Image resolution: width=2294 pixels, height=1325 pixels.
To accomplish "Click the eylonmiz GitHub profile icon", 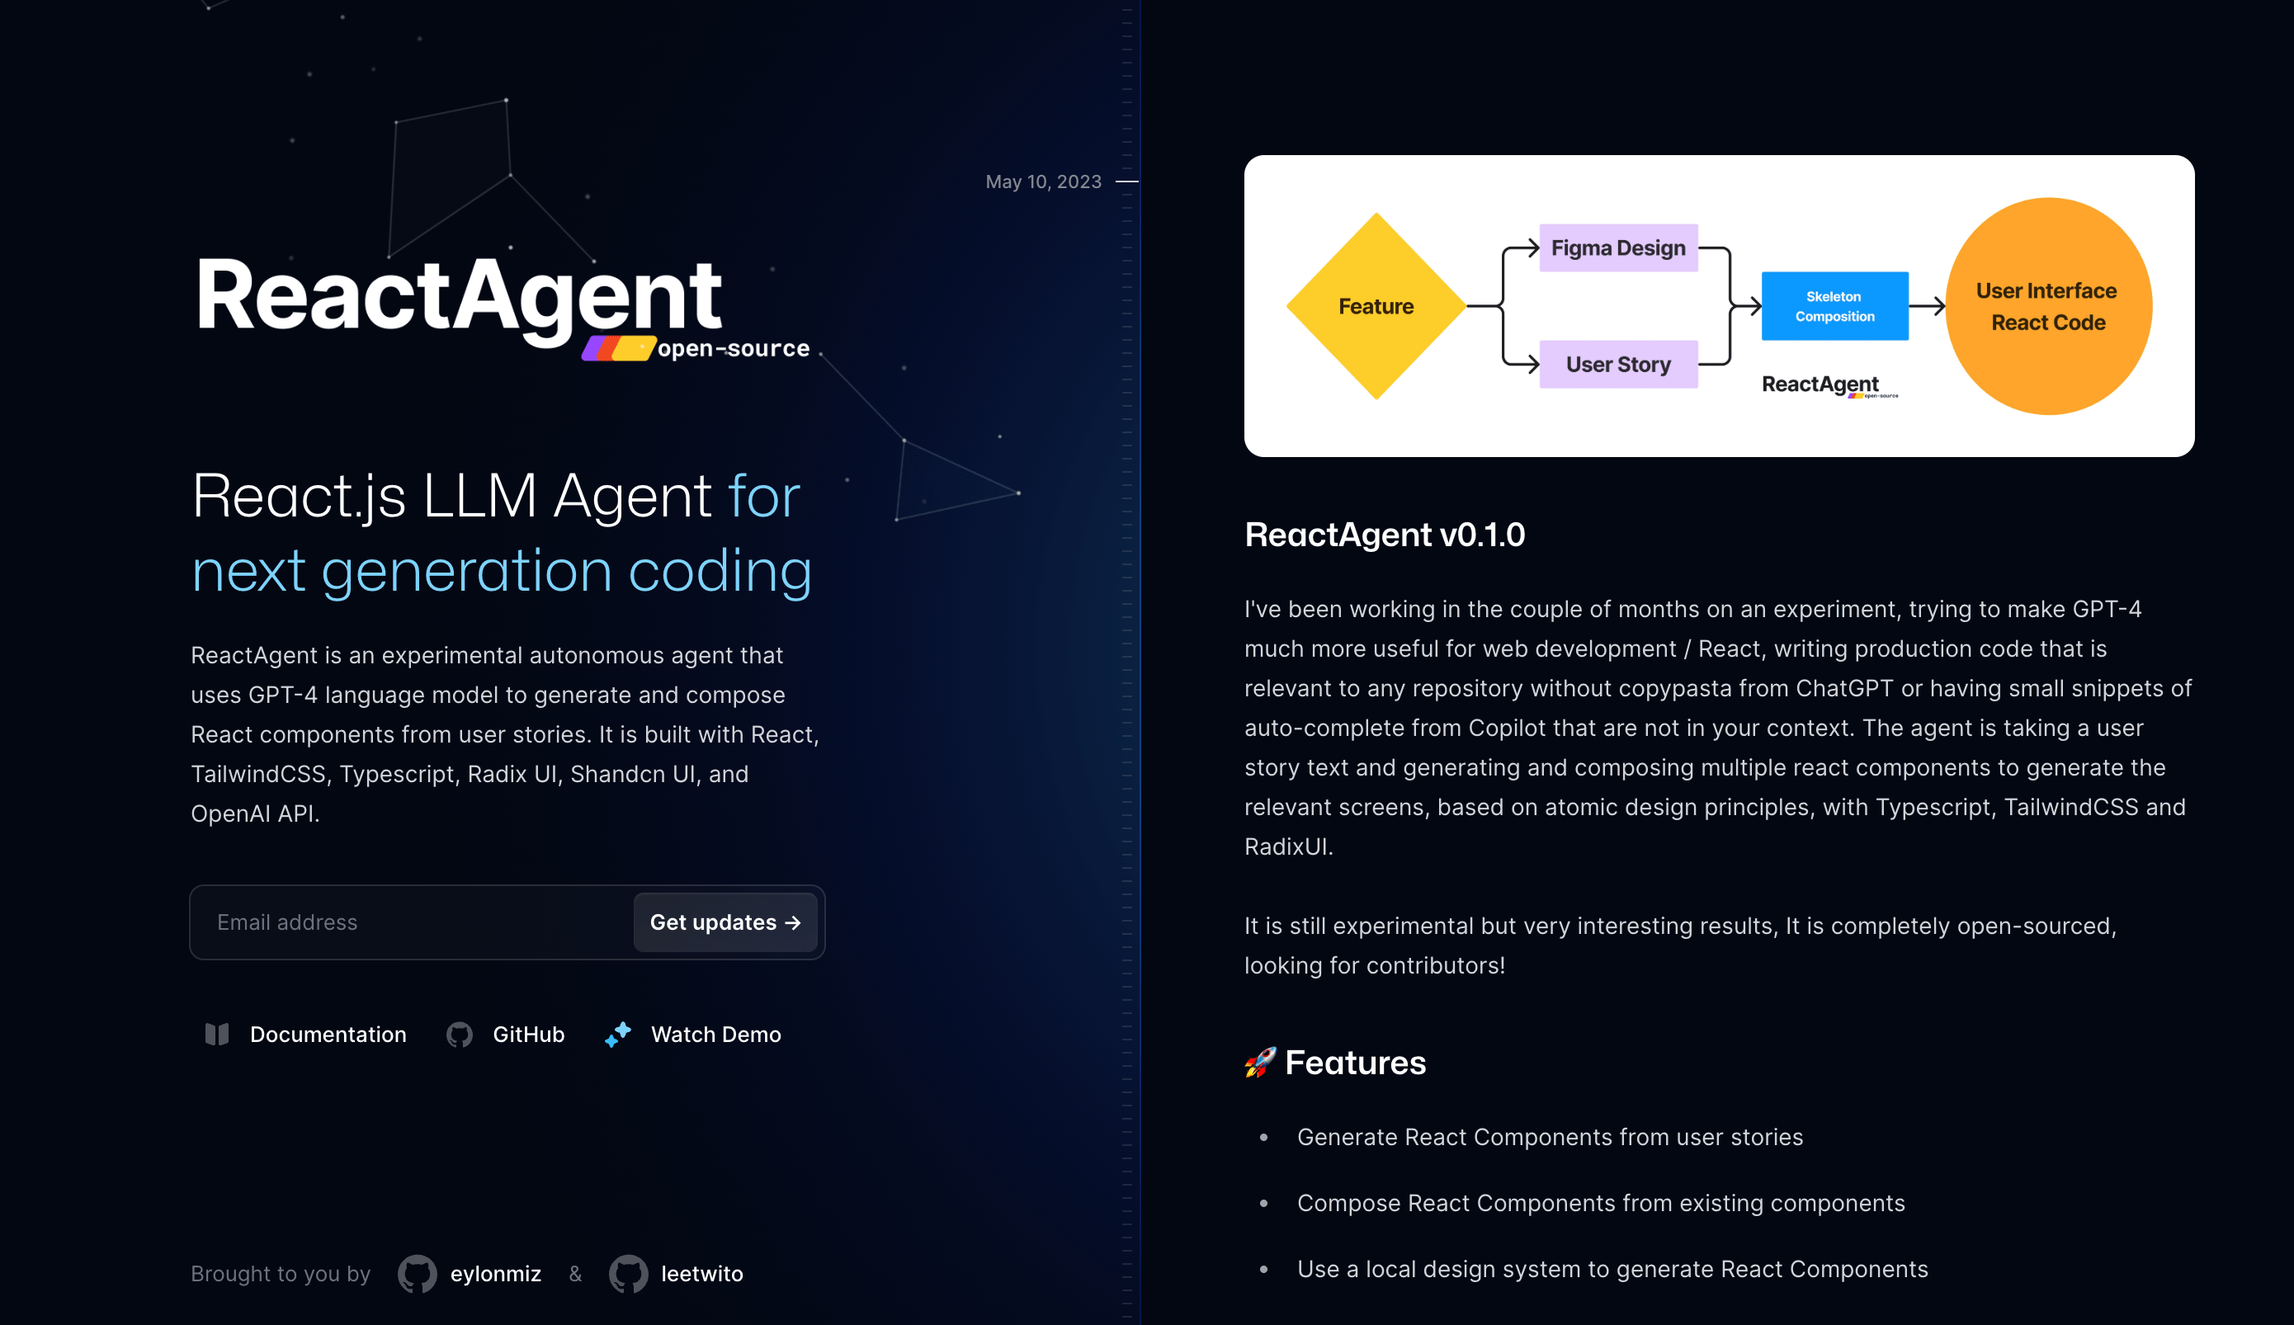I will pos(418,1273).
